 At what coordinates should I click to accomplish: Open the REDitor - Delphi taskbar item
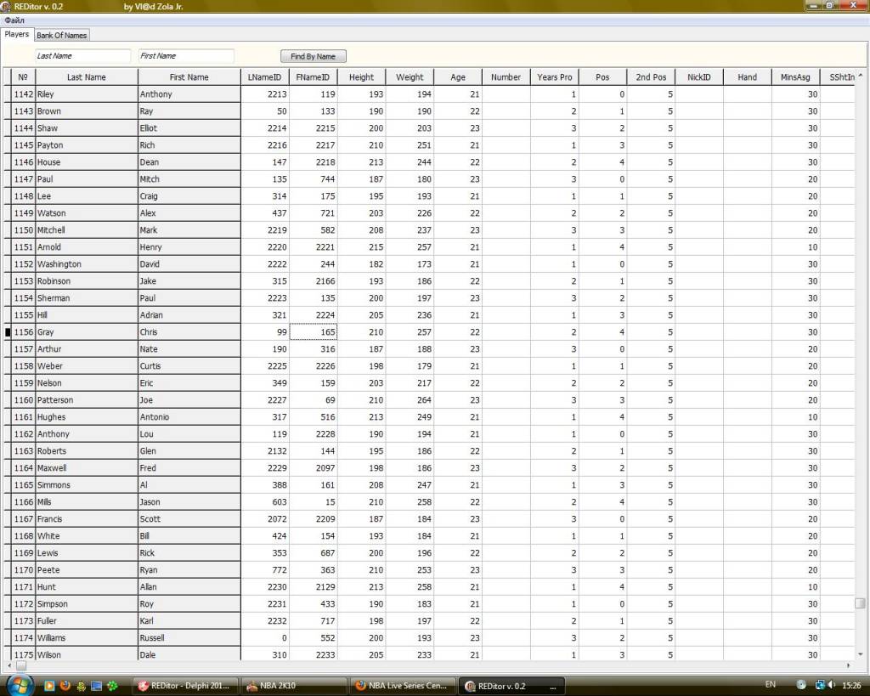coord(183,686)
